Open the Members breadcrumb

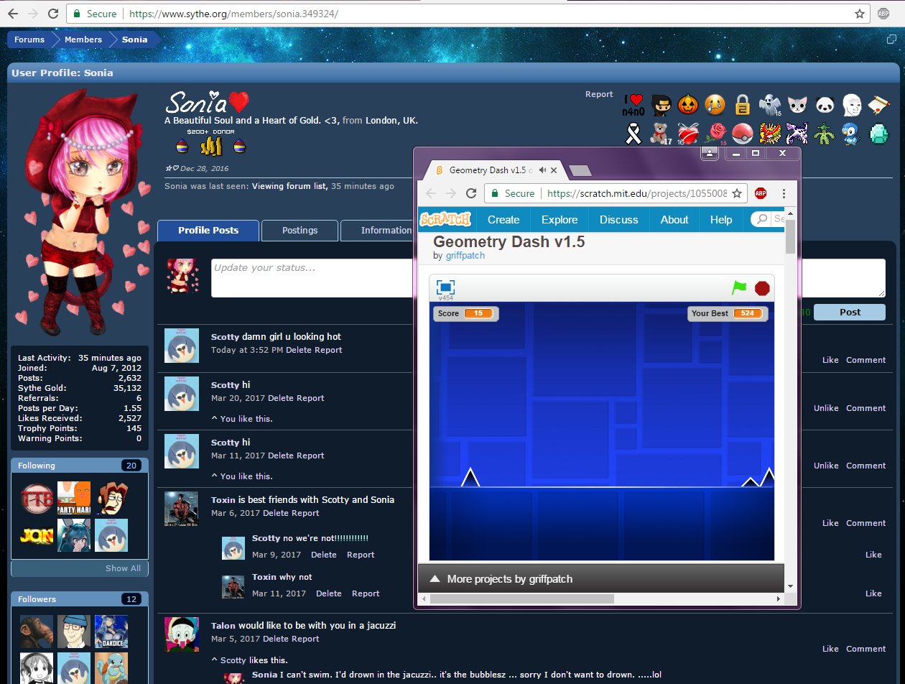pos(83,40)
